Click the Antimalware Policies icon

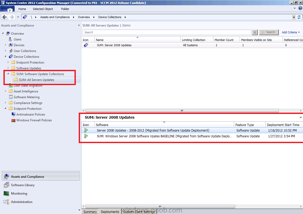click(x=13, y=114)
